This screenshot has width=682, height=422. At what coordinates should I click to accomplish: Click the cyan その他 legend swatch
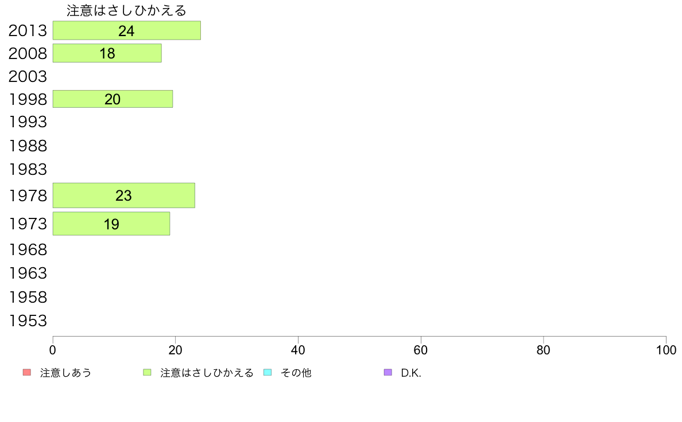268,373
